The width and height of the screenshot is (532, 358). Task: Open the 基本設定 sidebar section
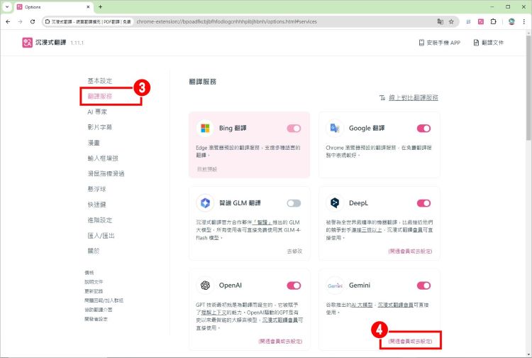100,81
